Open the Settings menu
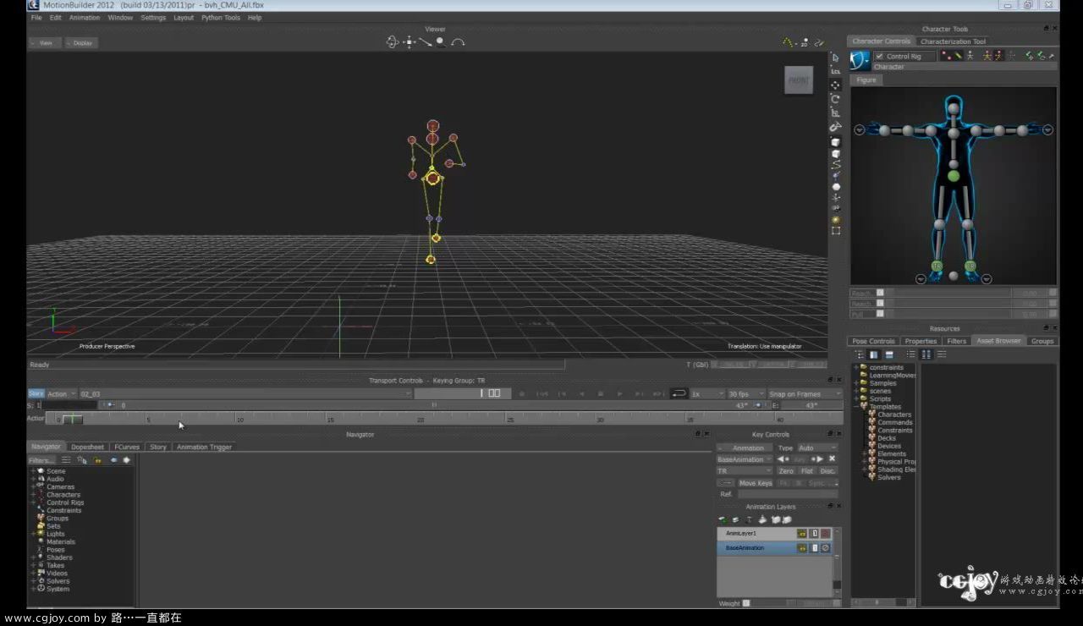 153,17
